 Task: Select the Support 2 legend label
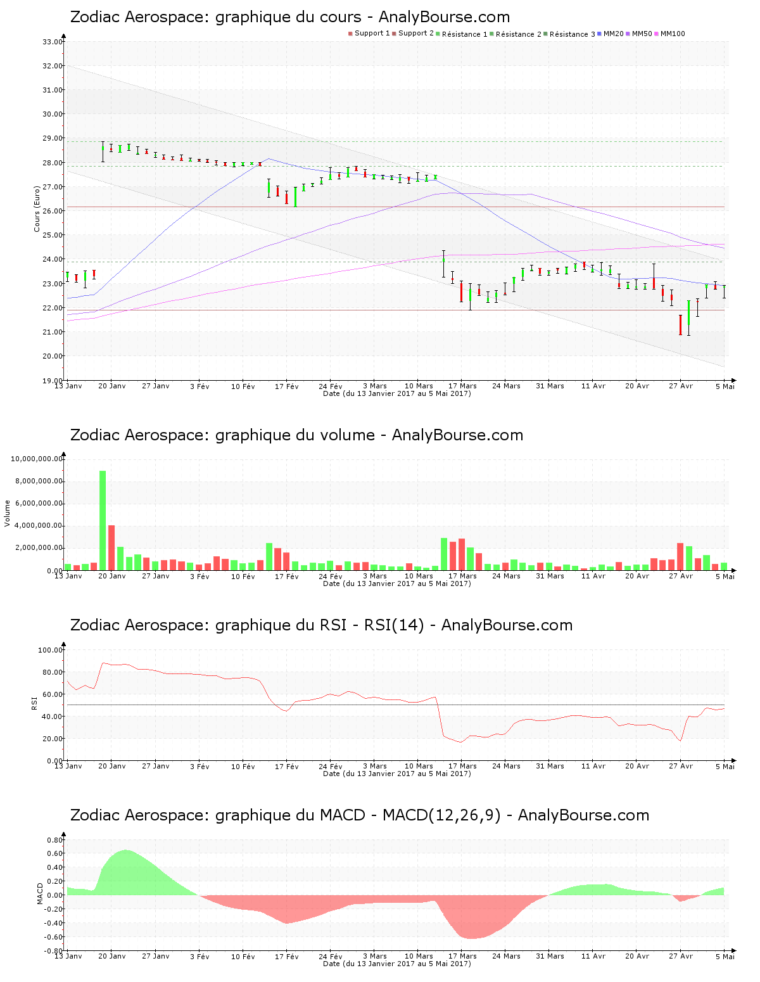(x=416, y=34)
